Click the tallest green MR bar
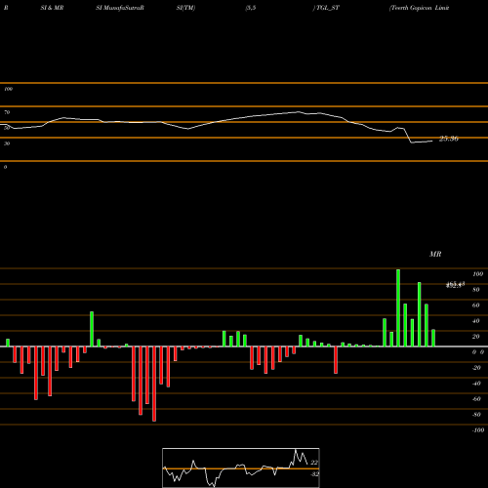Viewport: 488px width, 488px height. tap(398, 307)
